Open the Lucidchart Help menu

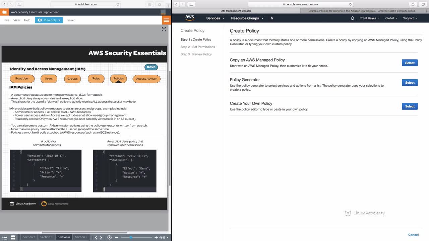27,20
